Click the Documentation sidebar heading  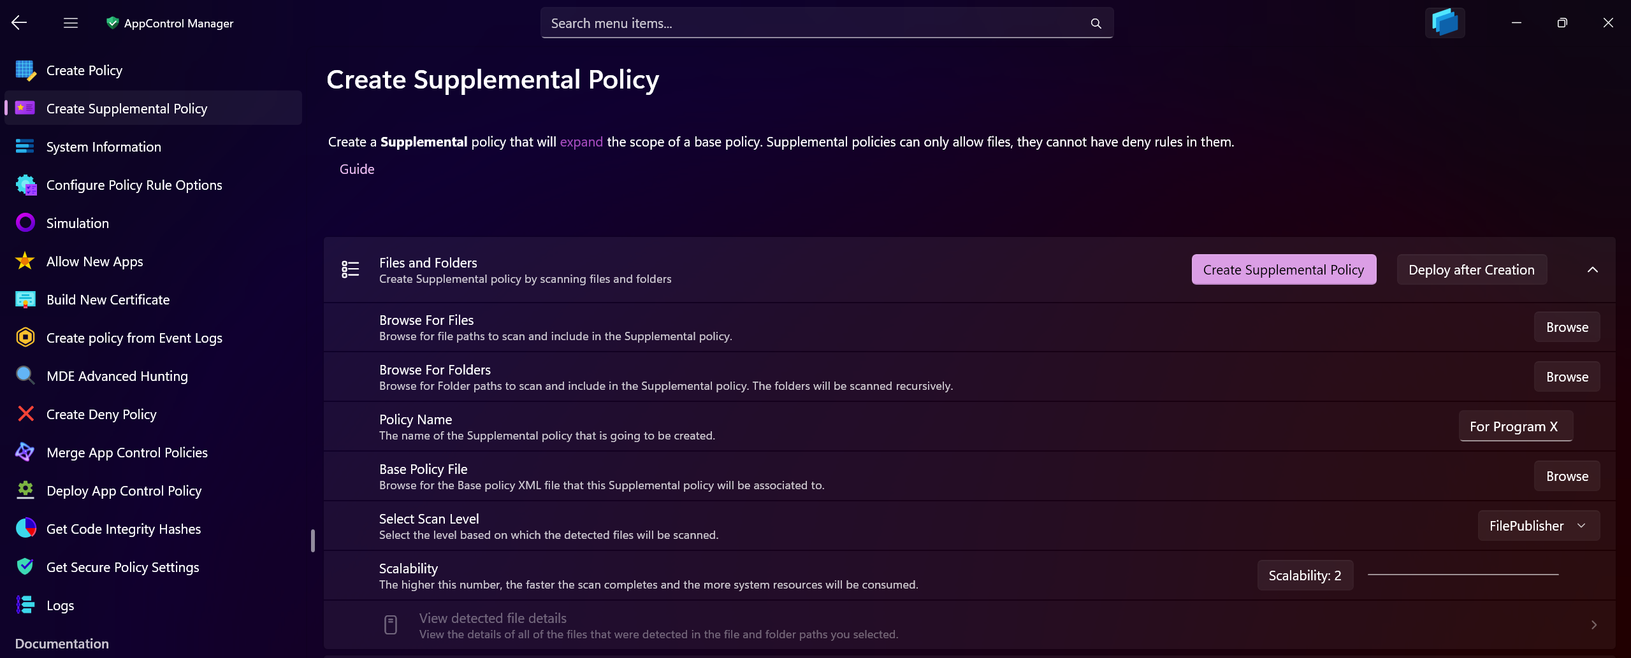click(62, 643)
